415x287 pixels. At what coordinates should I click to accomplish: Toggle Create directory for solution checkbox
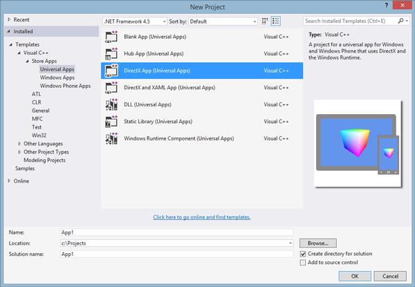click(303, 254)
